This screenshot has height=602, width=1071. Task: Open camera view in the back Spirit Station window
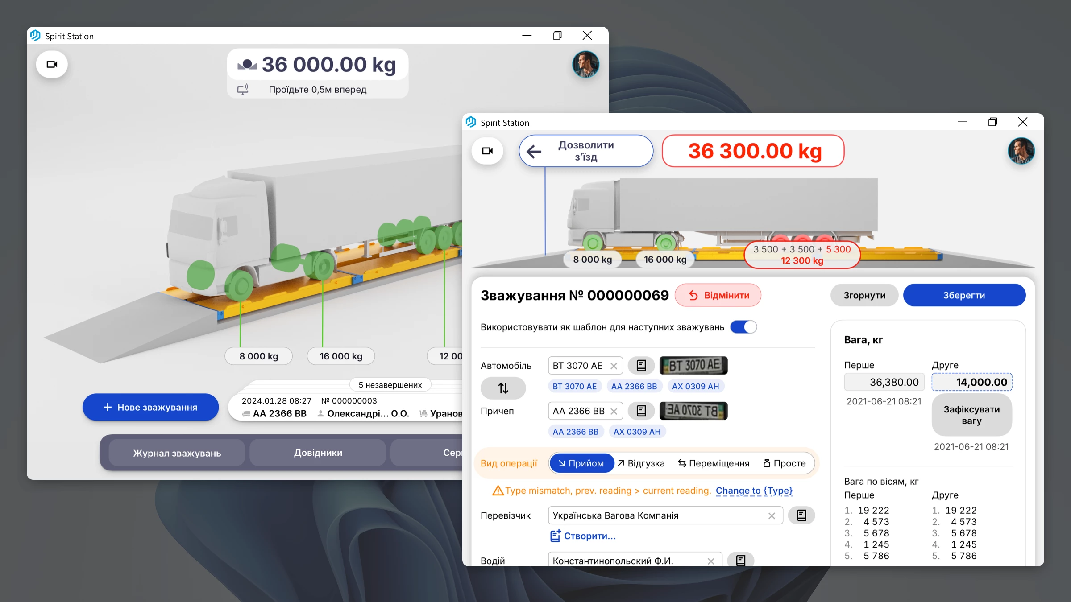pos(52,64)
